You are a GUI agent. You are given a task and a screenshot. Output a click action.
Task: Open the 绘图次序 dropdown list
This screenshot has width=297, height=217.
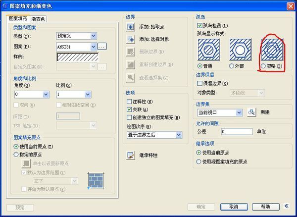pos(154,135)
